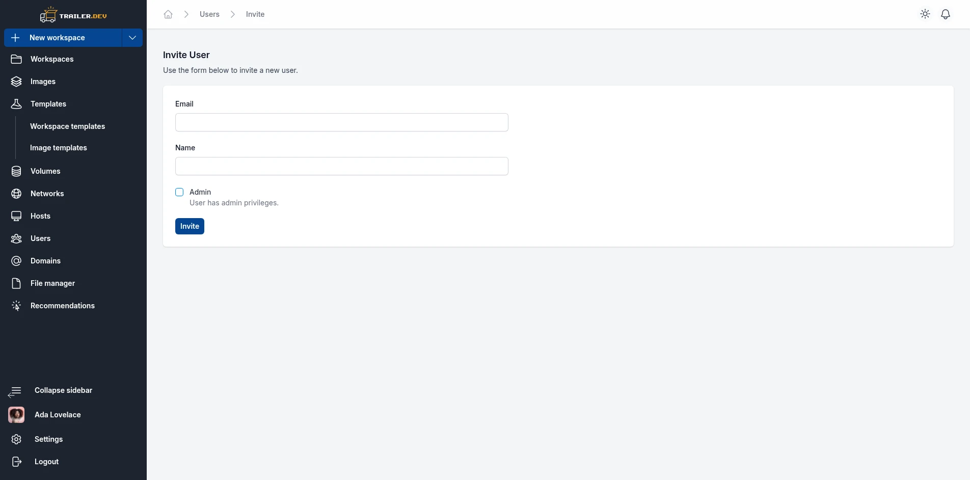
Task: Open Volumes in the sidebar
Action: (45, 171)
